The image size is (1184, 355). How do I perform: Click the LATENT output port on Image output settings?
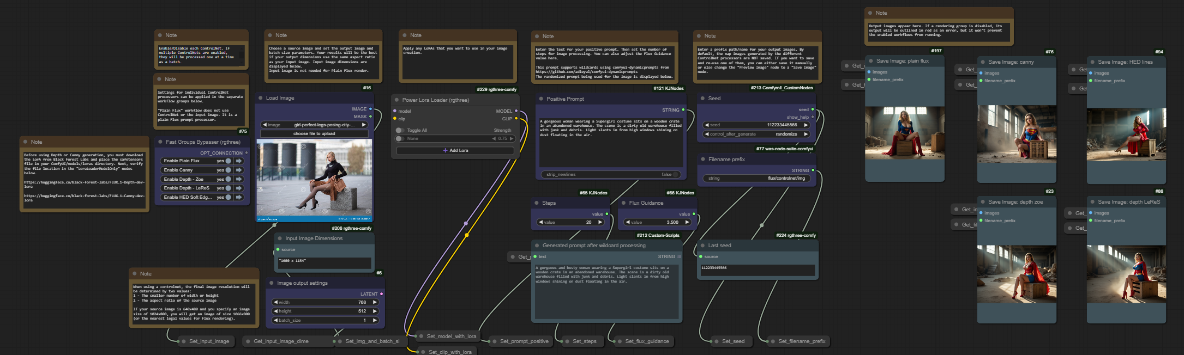pos(381,294)
